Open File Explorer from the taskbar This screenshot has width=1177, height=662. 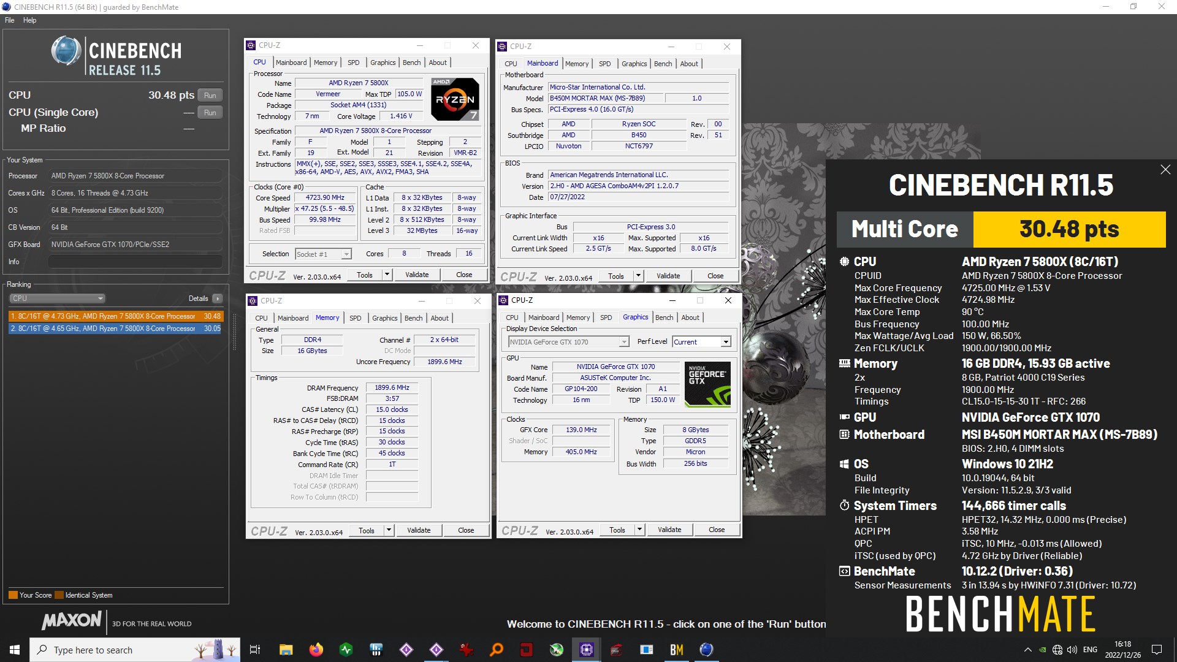pyautogui.click(x=286, y=650)
